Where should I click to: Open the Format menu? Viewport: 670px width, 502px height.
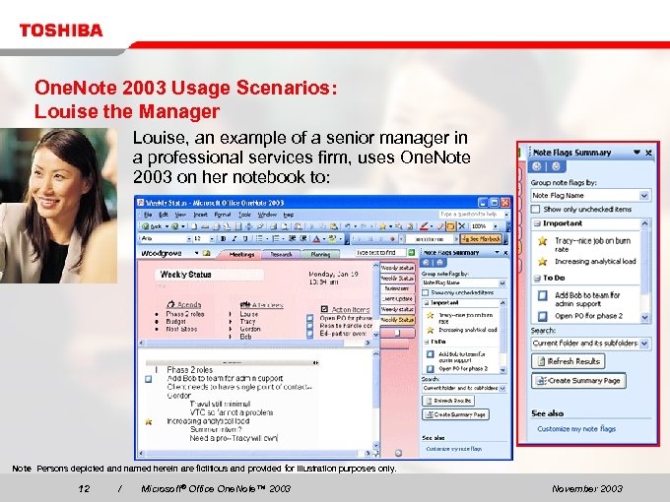(223, 215)
